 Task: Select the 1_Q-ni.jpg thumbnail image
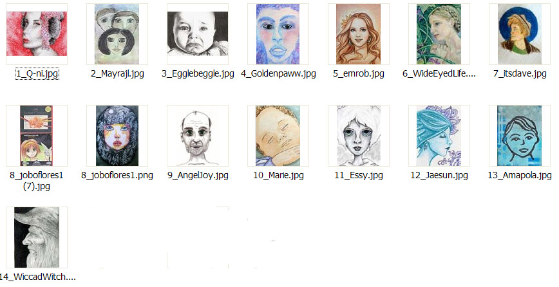36,34
